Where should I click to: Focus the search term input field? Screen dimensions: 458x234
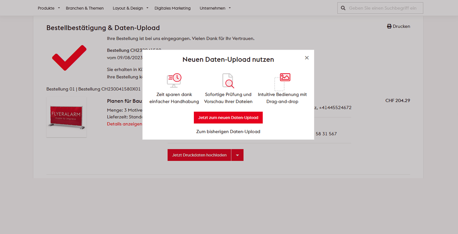tap(383, 8)
